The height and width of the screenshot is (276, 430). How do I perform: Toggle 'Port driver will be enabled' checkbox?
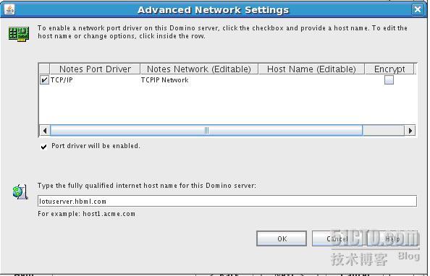44,147
